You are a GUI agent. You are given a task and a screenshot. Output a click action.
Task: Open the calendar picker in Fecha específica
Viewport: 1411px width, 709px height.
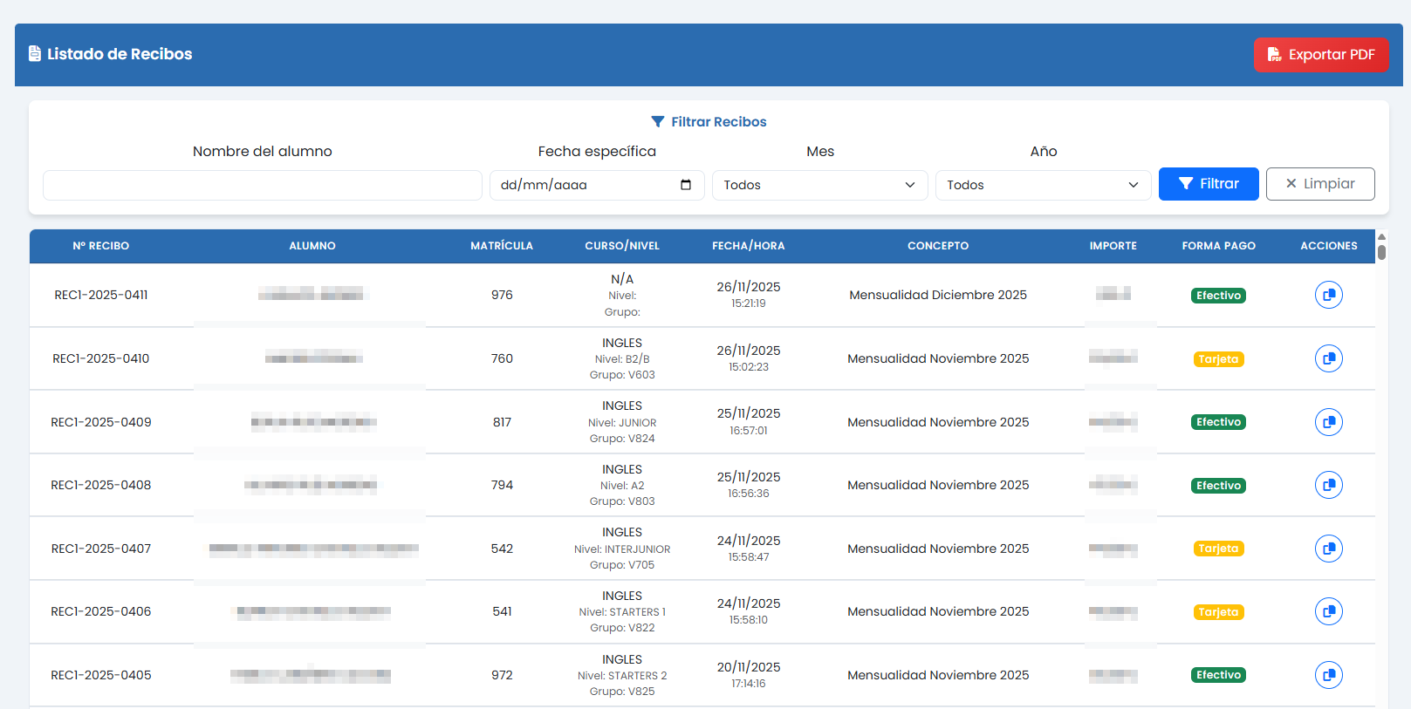[x=686, y=185]
